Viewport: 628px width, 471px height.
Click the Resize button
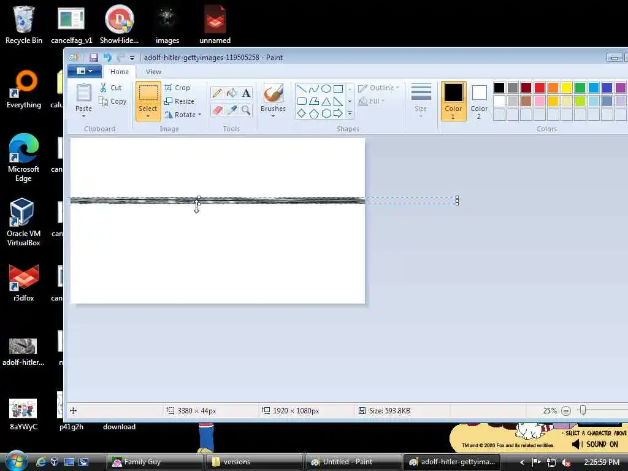180,101
